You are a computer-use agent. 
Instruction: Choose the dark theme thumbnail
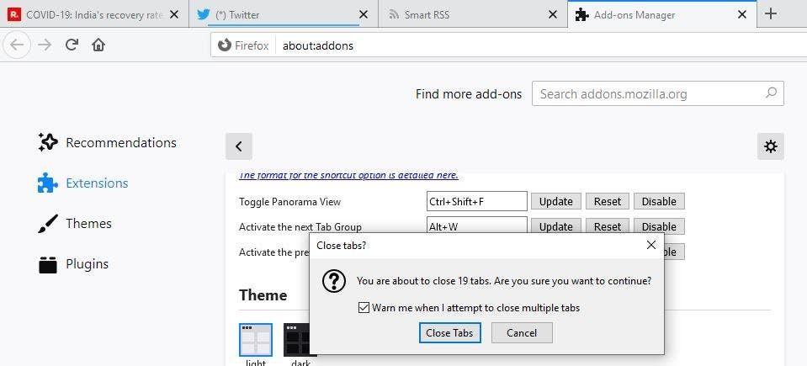tap(300, 340)
